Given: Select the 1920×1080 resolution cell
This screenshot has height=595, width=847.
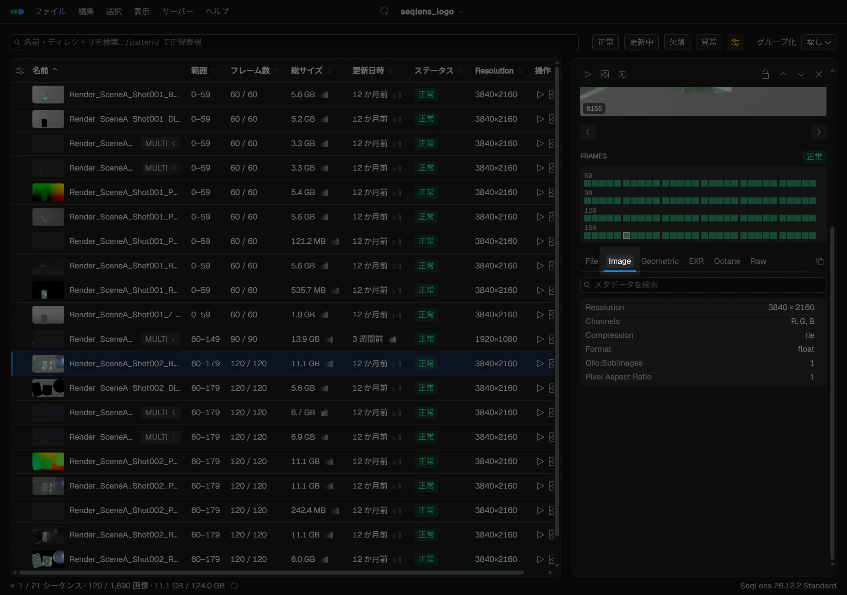Looking at the screenshot, I should (496, 339).
